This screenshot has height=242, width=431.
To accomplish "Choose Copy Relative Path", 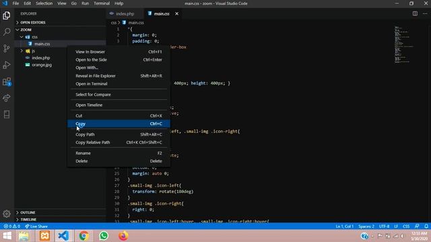I will pos(119,143).
